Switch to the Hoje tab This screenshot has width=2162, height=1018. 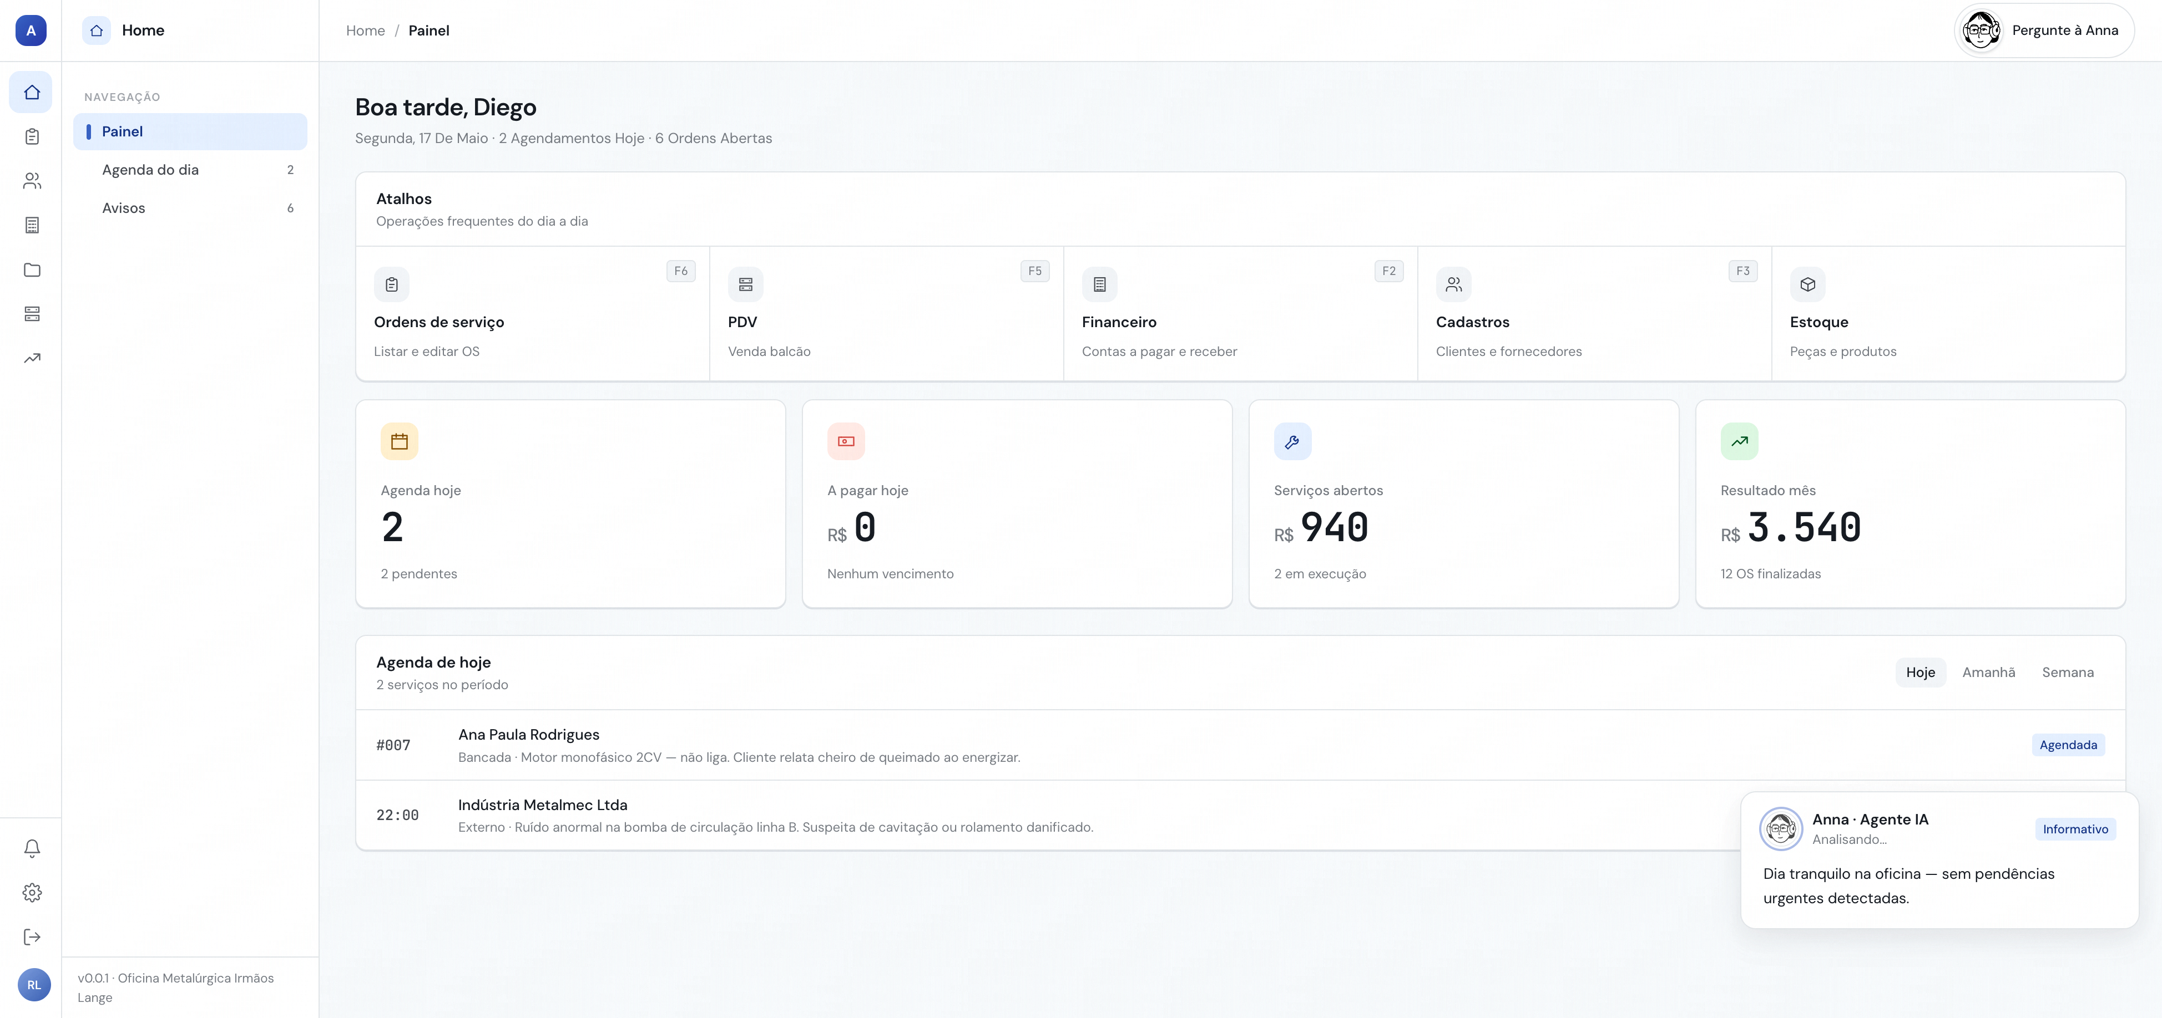(1920, 673)
